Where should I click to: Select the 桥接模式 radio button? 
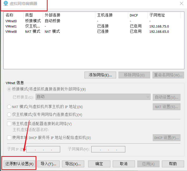point(9,89)
